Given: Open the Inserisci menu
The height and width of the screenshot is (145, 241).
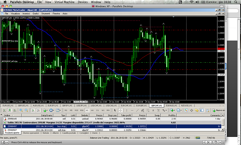Looking at the screenshot, I should tap(26, 14).
